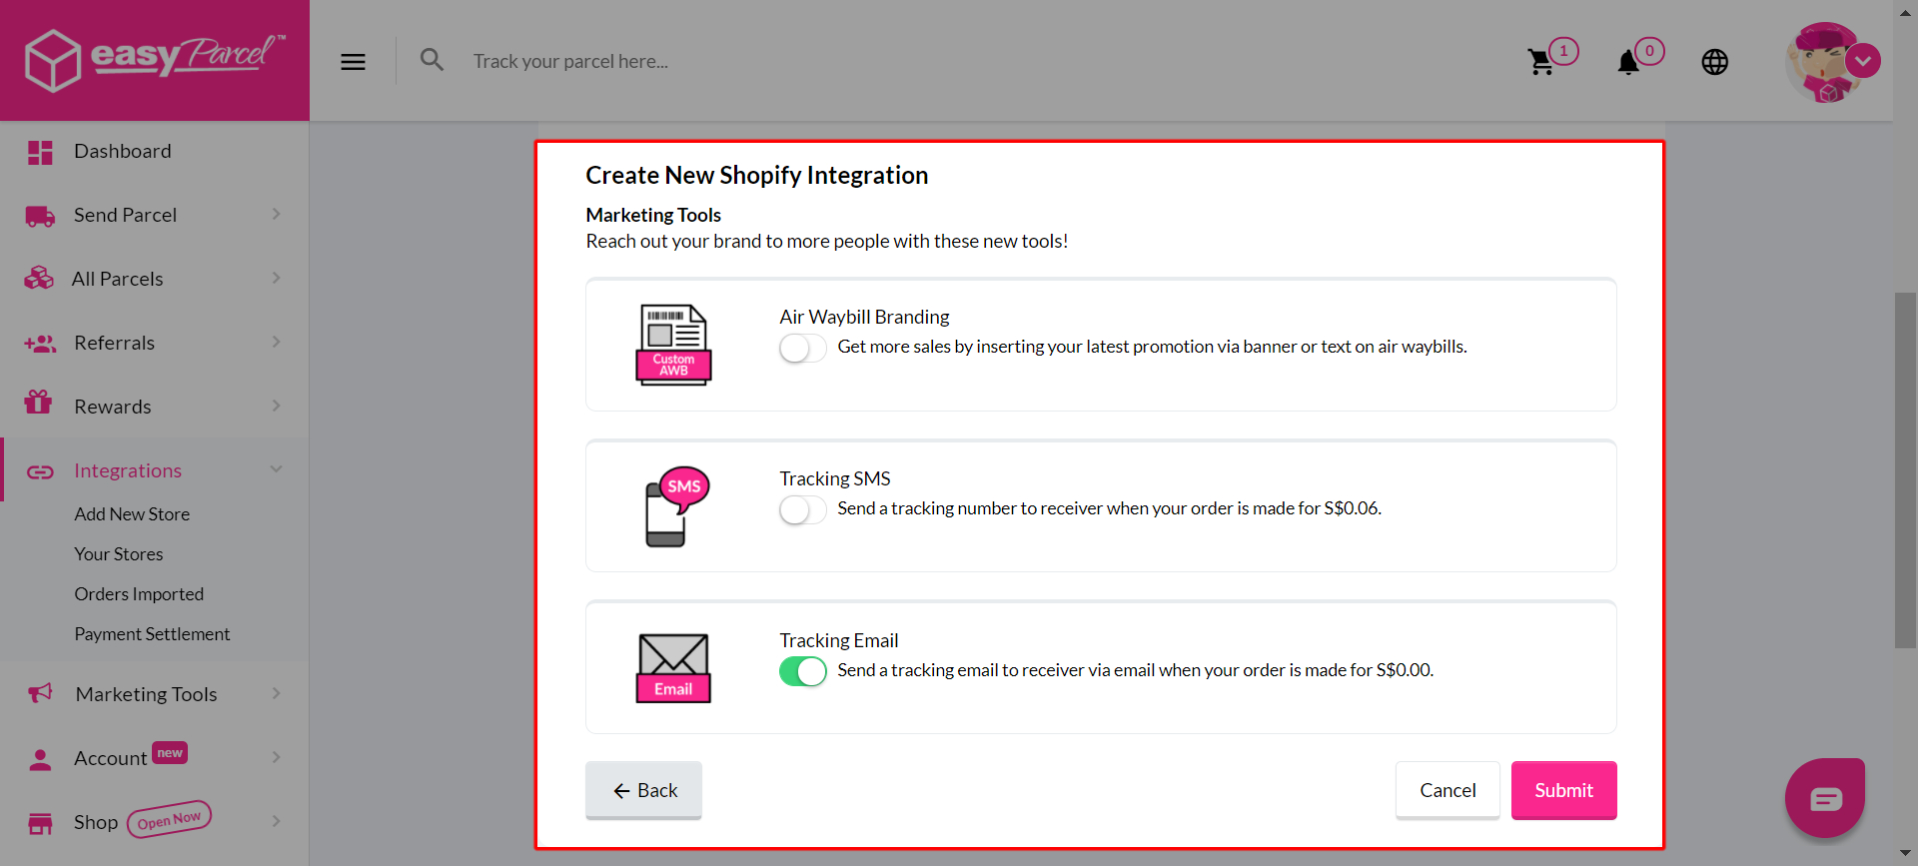This screenshot has height=866, width=1918.
Task: Open the language globe icon
Action: pyautogui.click(x=1715, y=62)
